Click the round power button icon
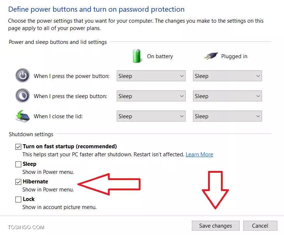This screenshot has height=235, width=284. coord(23,75)
